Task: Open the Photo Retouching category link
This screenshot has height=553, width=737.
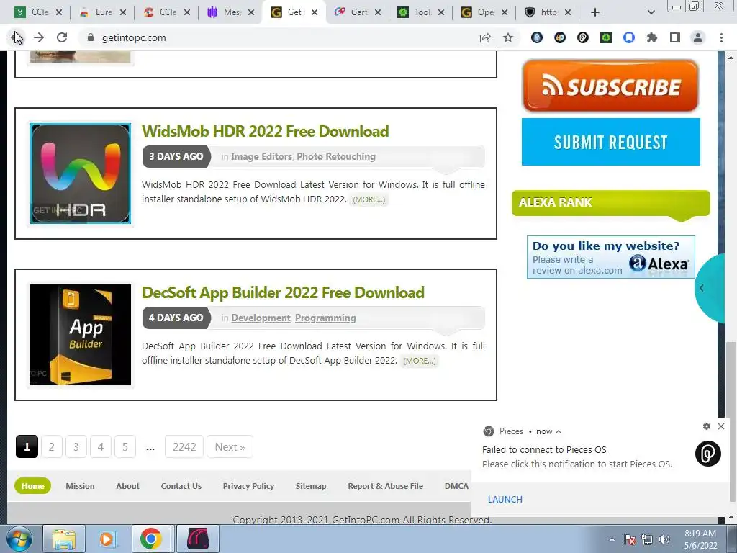Action: coord(336,156)
